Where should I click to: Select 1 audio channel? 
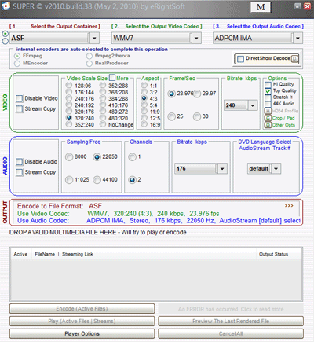132,157
